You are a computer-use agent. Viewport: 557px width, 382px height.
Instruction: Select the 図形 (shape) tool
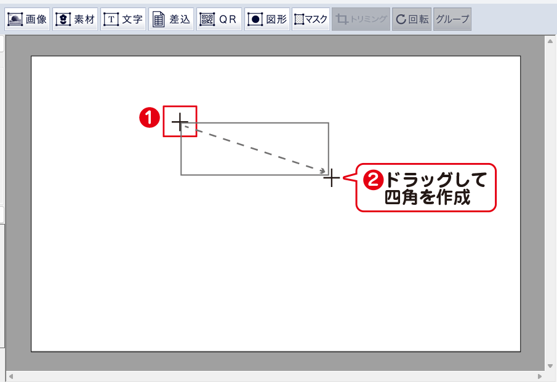[266, 19]
